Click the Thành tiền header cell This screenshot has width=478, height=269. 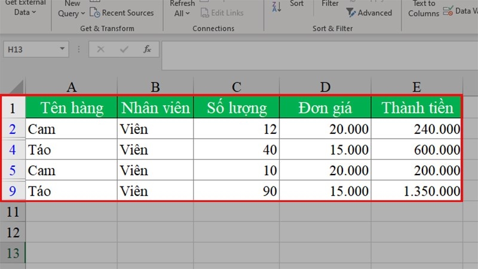click(x=416, y=108)
